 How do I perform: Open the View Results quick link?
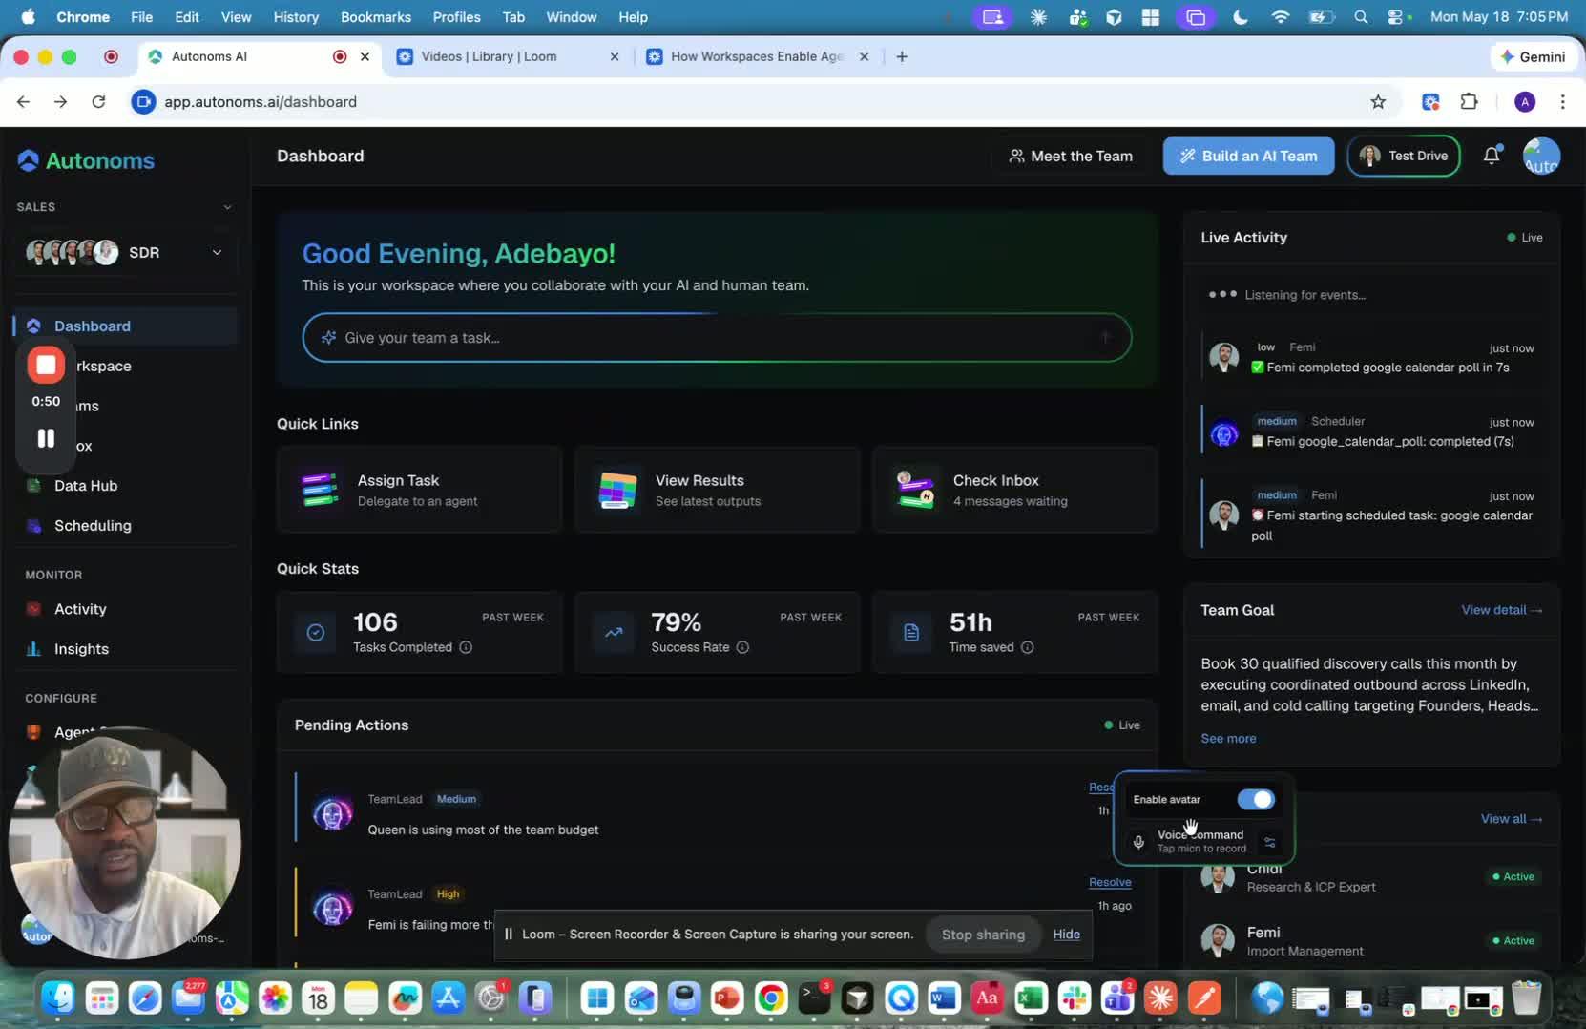click(718, 490)
